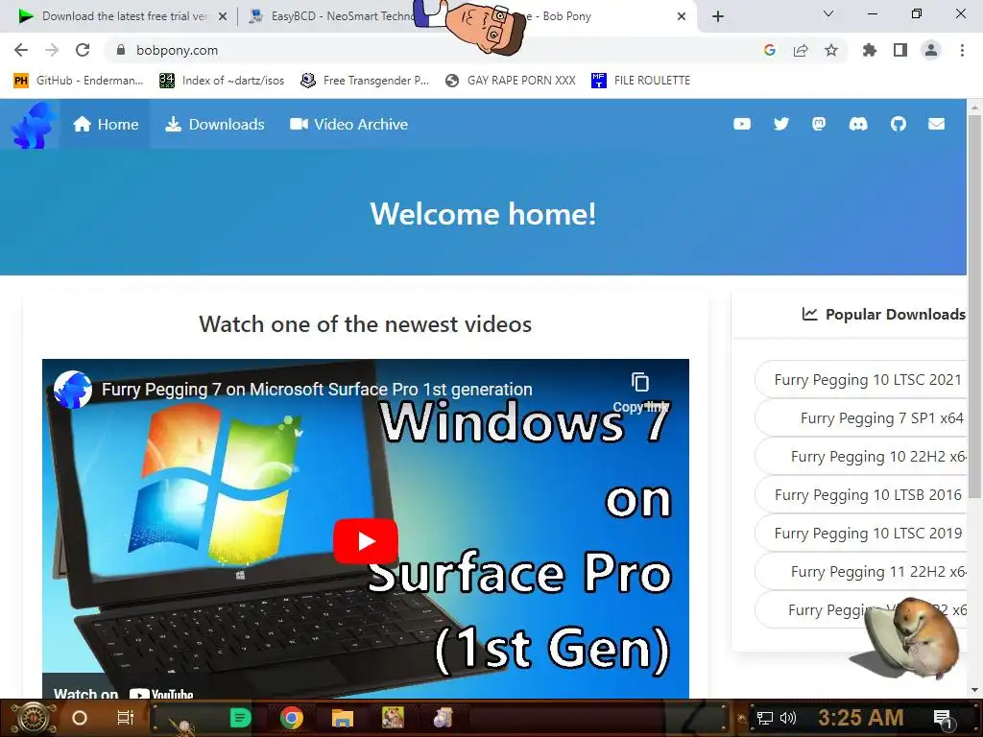The image size is (983, 737).
Task: Open the Video Archive navigation item
Action: [348, 124]
